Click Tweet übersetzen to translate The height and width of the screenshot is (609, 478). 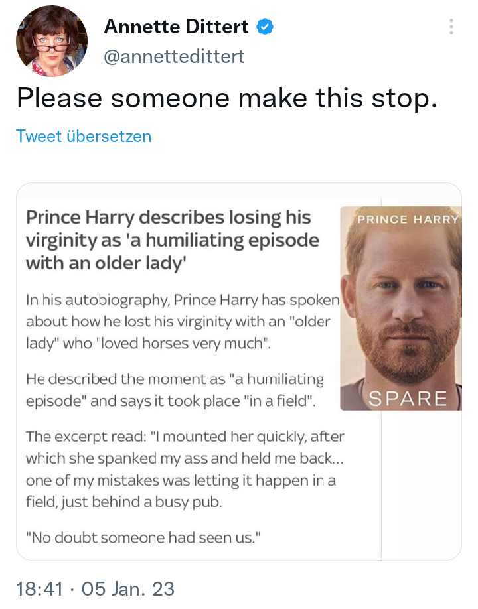(x=84, y=136)
